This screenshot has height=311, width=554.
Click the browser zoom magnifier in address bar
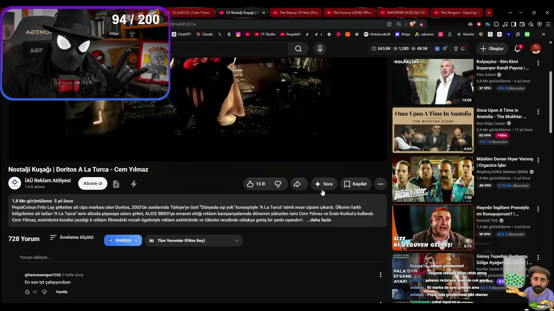click(x=399, y=24)
